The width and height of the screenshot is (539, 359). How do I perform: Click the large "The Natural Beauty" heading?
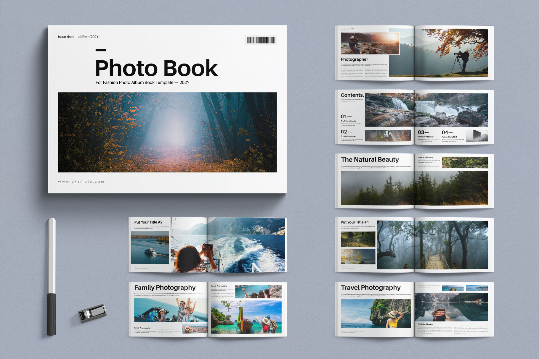click(370, 160)
